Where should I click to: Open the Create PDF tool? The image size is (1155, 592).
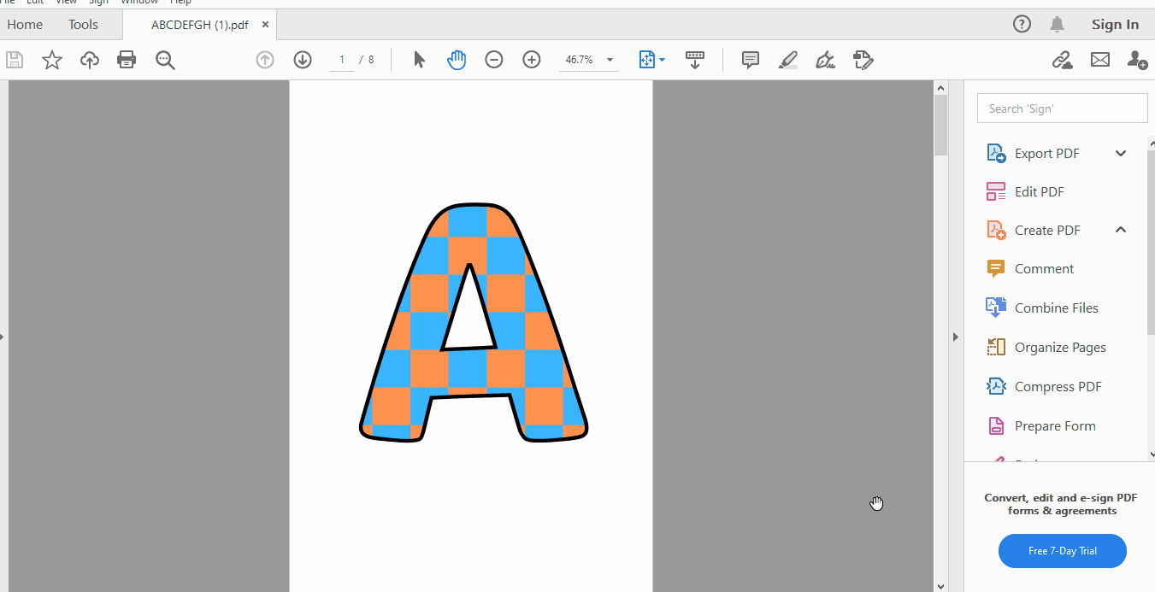(1047, 231)
